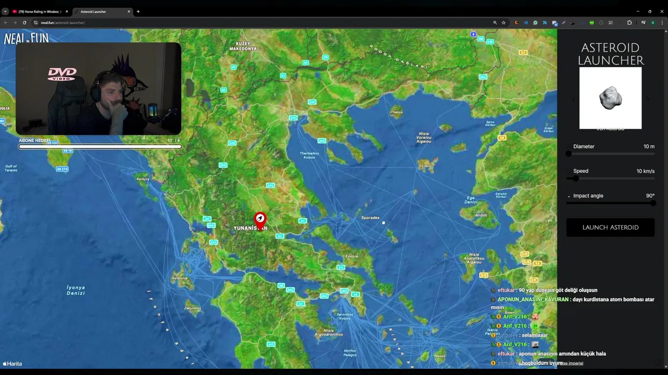Open the purple feather extension icon
Viewport: 668px width, 375px height.
click(564, 22)
